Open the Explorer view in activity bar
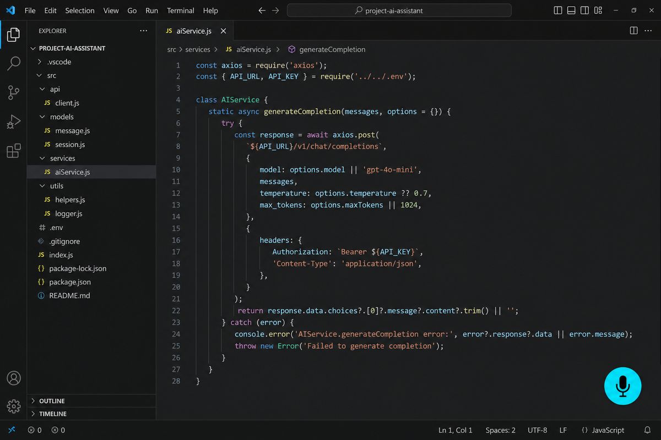Screen dimensions: 661x440 (x=13, y=35)
